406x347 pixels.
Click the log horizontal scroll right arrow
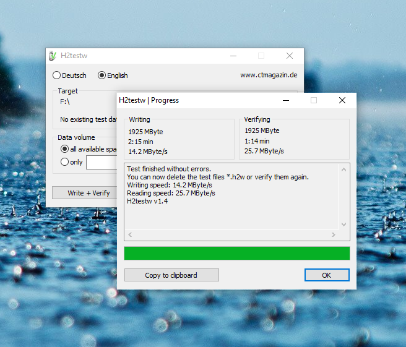(334, 234)
